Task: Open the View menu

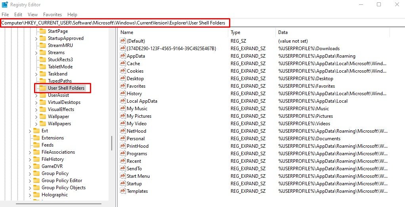Action: [x=32, y=14]
